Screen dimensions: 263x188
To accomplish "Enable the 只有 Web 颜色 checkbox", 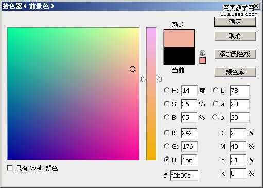I will click(x=10, y=168).
